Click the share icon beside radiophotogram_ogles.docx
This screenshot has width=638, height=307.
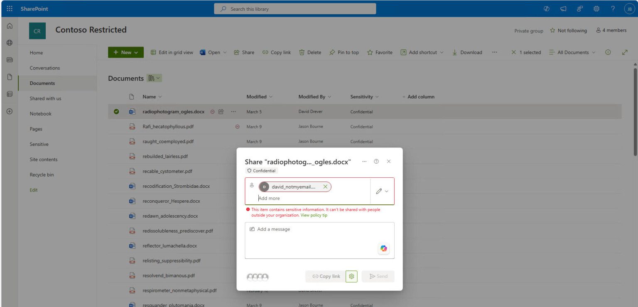pyautogui.click(x=220, y=111)
